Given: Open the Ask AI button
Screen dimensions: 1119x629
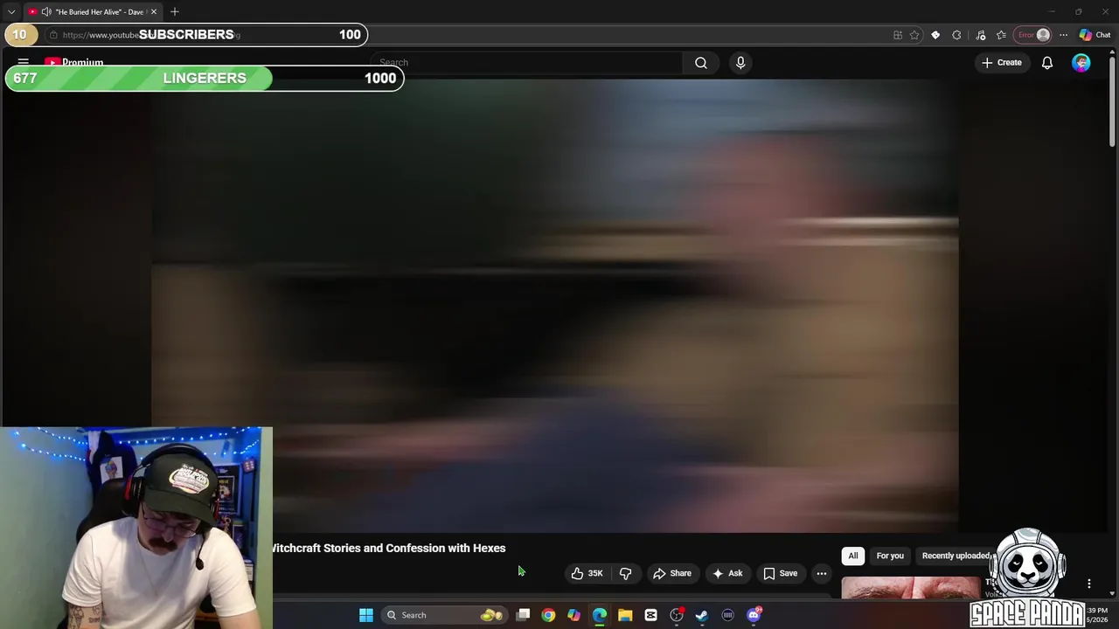Looking at the screenshot, I should click(x=727, y=573).
